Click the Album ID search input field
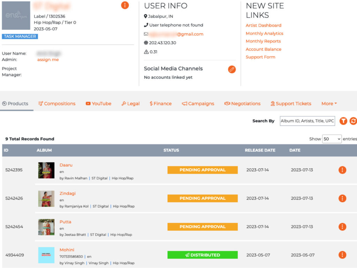357x268 pixels. coord(307,121)
